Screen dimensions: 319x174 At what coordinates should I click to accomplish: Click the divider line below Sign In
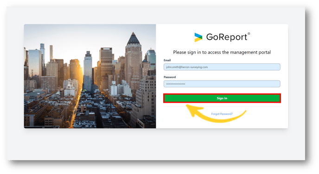pyautogui.click(x=222, y=106)
